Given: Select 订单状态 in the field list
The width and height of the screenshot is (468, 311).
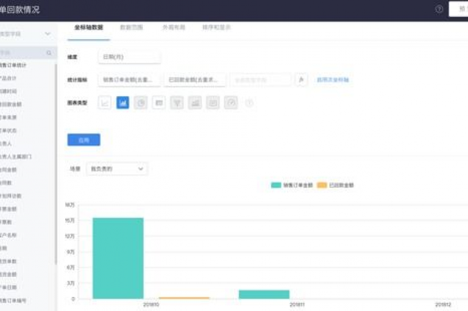Looking at the screenshot, I should coord(9,130).
